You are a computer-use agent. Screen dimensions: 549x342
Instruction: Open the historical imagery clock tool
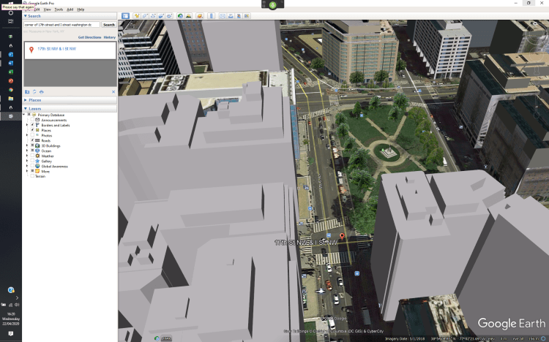[x=180, y=15]
